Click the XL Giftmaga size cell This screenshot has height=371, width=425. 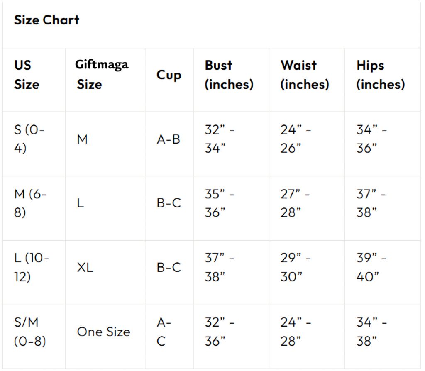tap(85, 268)
